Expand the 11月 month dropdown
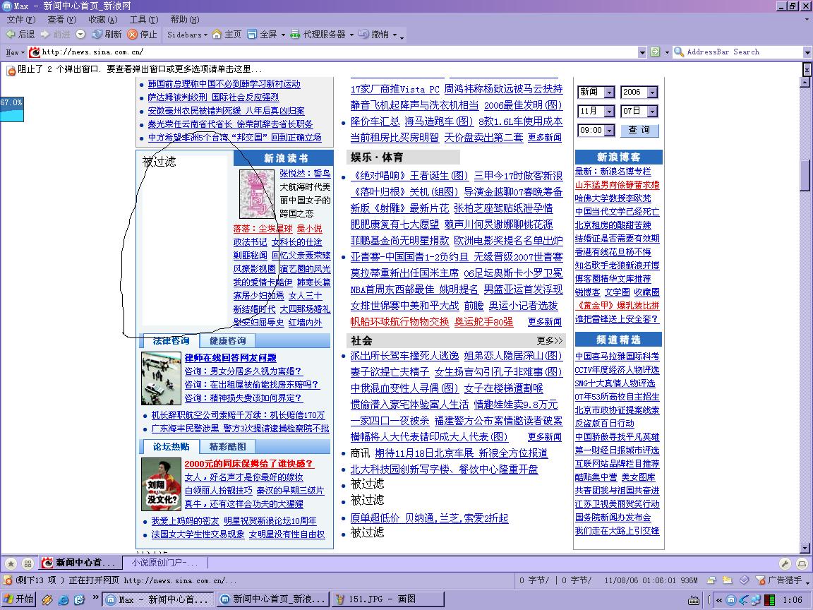813x610 pixels. coord(609,111)
